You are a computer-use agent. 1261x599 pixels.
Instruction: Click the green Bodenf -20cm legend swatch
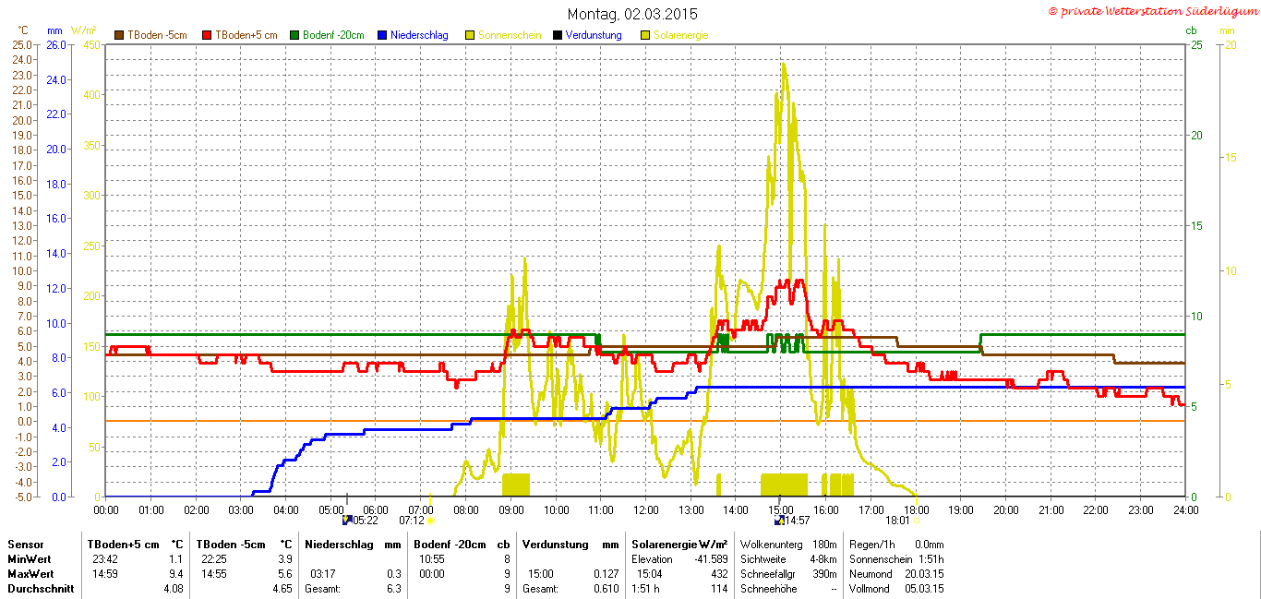tap(295, 35)
